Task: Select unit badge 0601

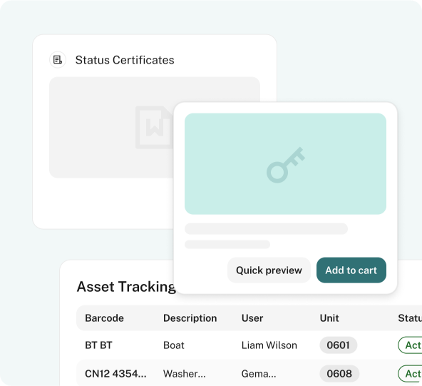Action: 339,345
